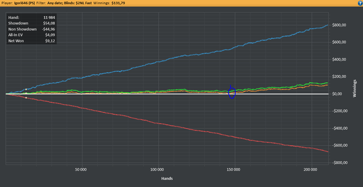Click the Non Showdown value -$44,96

49,29
